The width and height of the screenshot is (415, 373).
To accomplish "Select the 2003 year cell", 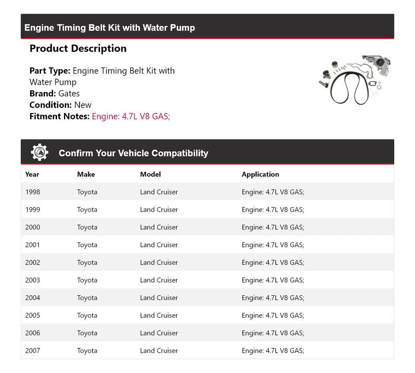I will pyautogui.click(x=32, y=280).
